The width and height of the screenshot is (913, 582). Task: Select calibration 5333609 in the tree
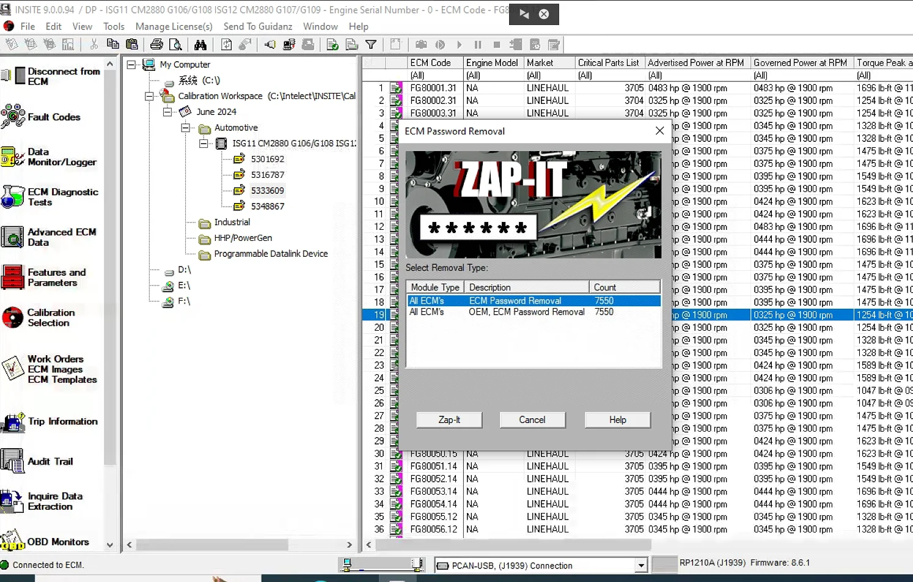point(267,191)
